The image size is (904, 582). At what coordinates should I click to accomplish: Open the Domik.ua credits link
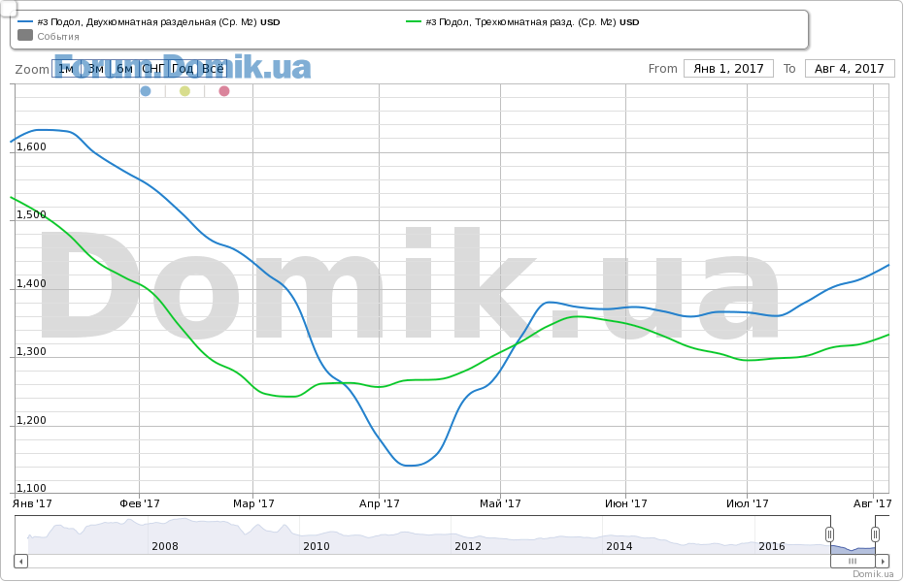[873, 574]
